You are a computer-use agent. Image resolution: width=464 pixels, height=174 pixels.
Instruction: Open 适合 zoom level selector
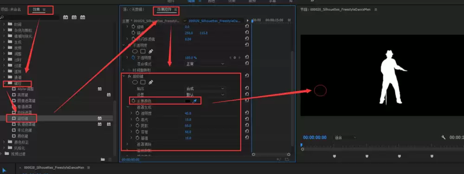pos(345,137)
